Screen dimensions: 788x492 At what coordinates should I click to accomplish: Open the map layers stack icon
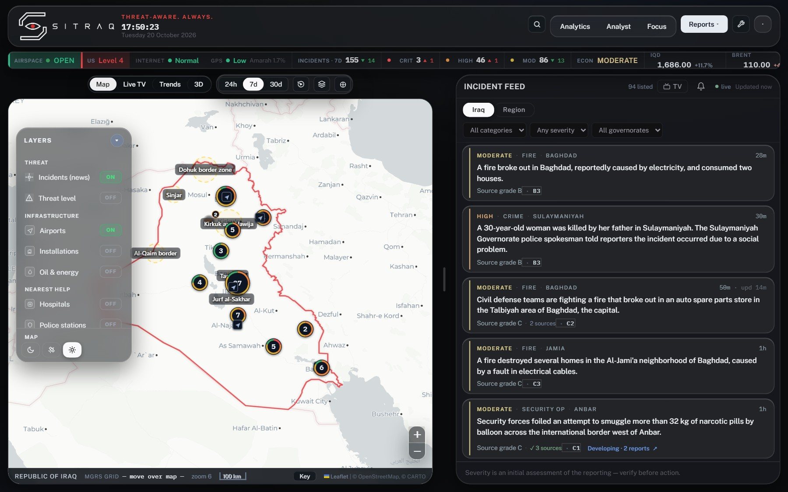click(x=322, y=84)
